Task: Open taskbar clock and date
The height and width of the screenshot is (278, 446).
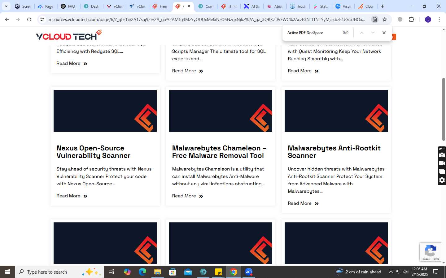Action: pyautogui.click(x=420, y=272)
